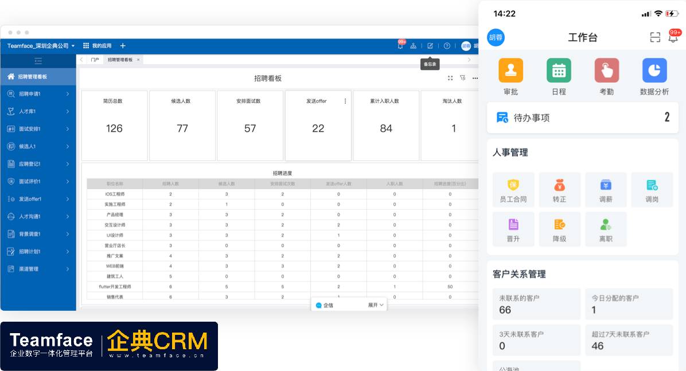Expand the 企信 chat panel with 展开
The height and width of the screenshot is (371, 686).
pos(375,305)
